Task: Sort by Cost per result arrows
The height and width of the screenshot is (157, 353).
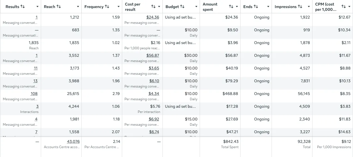Action: pyautogui.click(x=153, y=7)
